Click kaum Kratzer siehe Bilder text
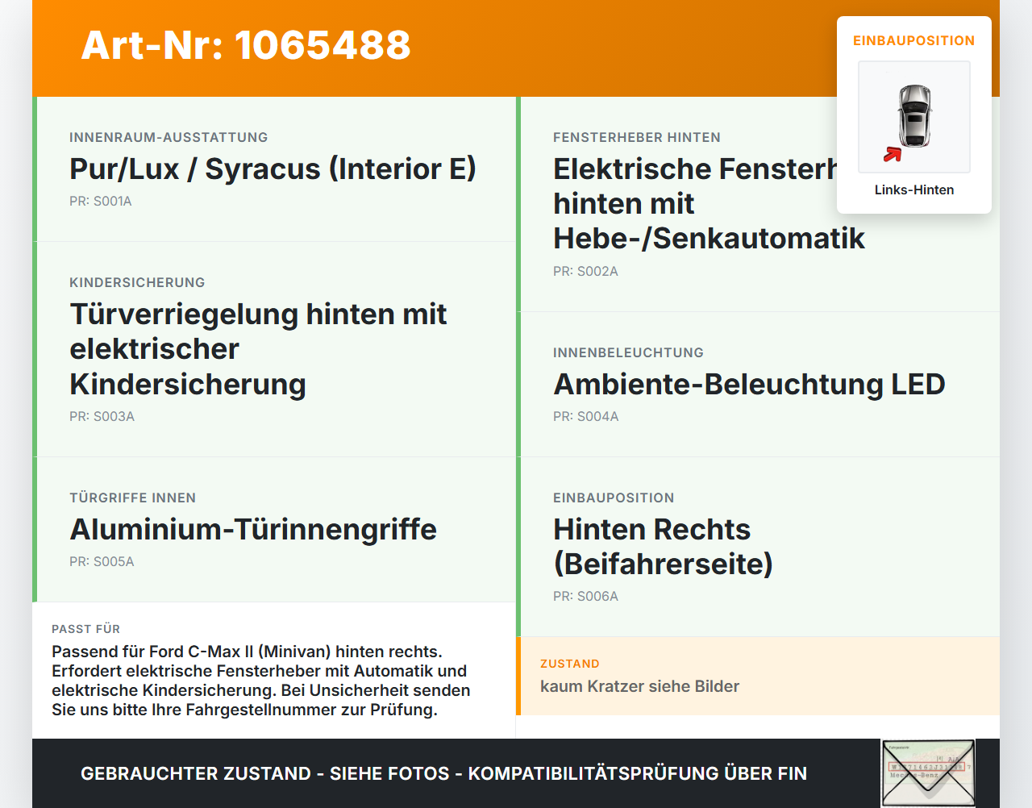Screen dimensions: 1032x808 pos(639,686)
